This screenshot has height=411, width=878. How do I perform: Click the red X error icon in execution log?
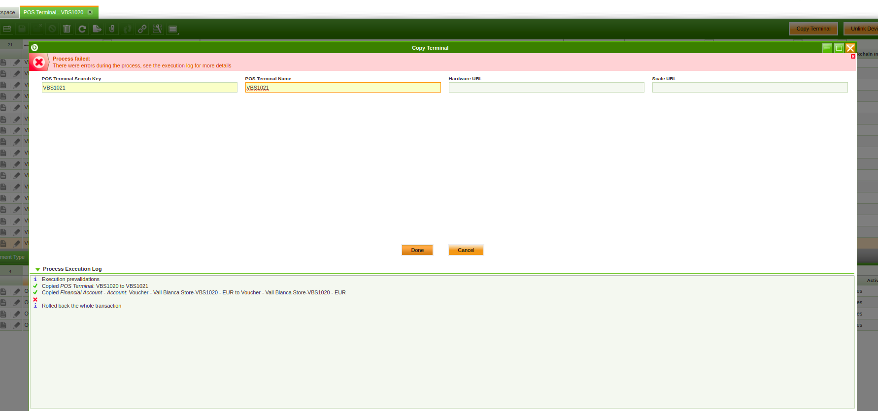point(35,299)
